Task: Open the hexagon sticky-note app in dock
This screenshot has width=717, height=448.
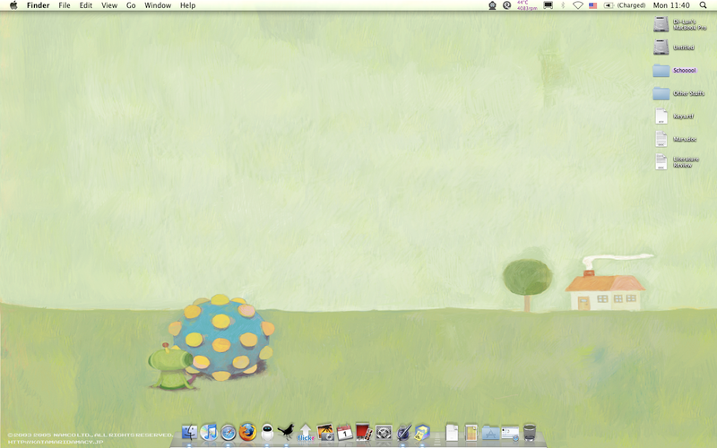Action: [422, 432]
